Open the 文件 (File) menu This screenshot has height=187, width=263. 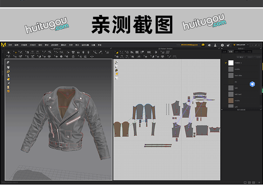[10, 45]
